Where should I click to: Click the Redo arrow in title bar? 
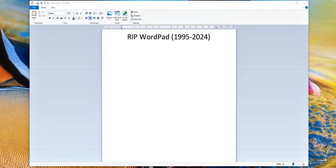click(45, 3)
